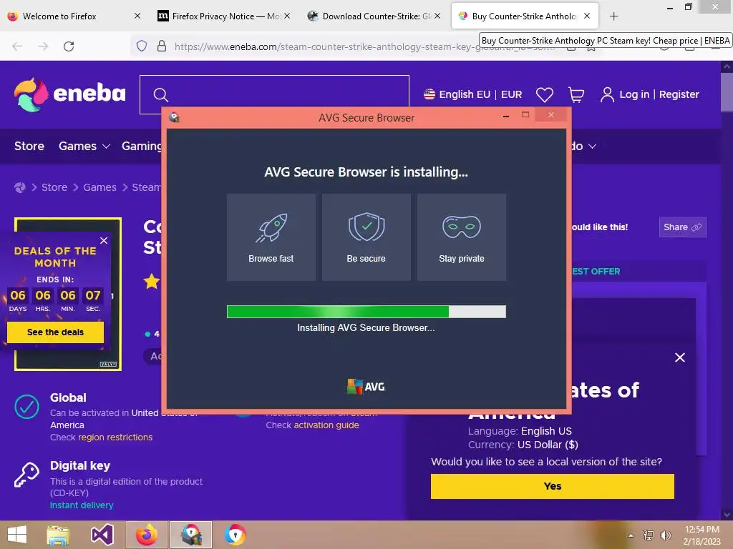Click Firefox forward arrow button
The image size is (733, 549).
tap(43, 46)
